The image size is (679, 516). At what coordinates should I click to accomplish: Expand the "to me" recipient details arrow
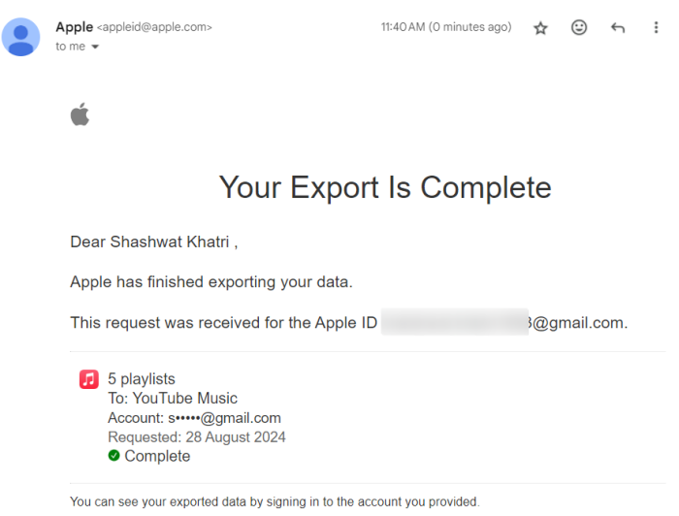point(95,47)
